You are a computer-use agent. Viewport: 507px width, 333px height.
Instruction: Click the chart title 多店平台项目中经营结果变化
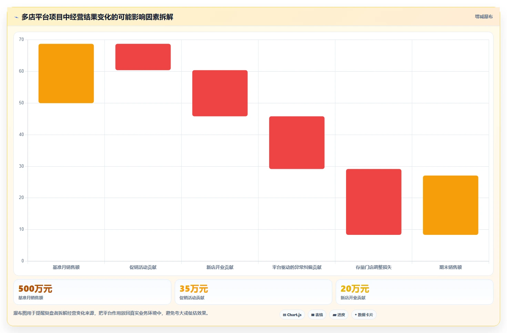pyautogui.click(x=97, y=17)
